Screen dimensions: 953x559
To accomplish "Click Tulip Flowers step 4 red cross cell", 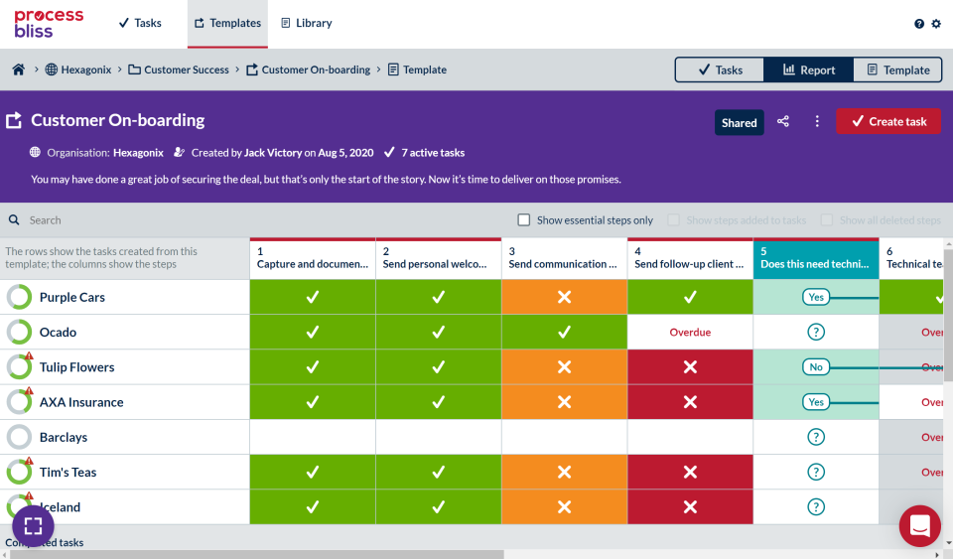I will [x=690, y=367].
